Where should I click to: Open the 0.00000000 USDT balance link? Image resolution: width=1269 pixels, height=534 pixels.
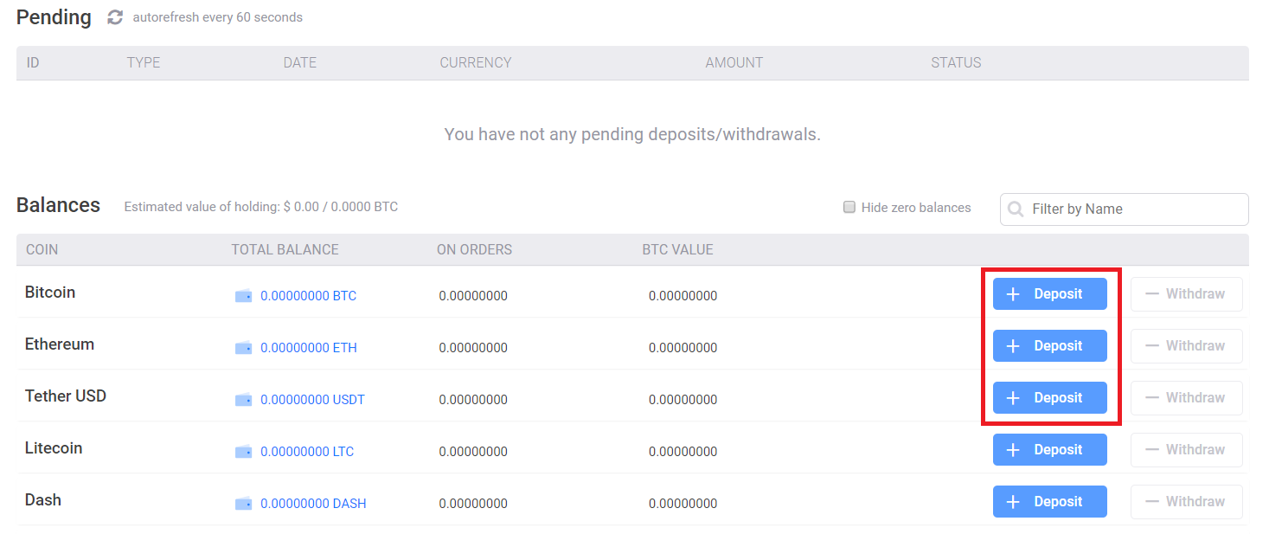point(312,400)
